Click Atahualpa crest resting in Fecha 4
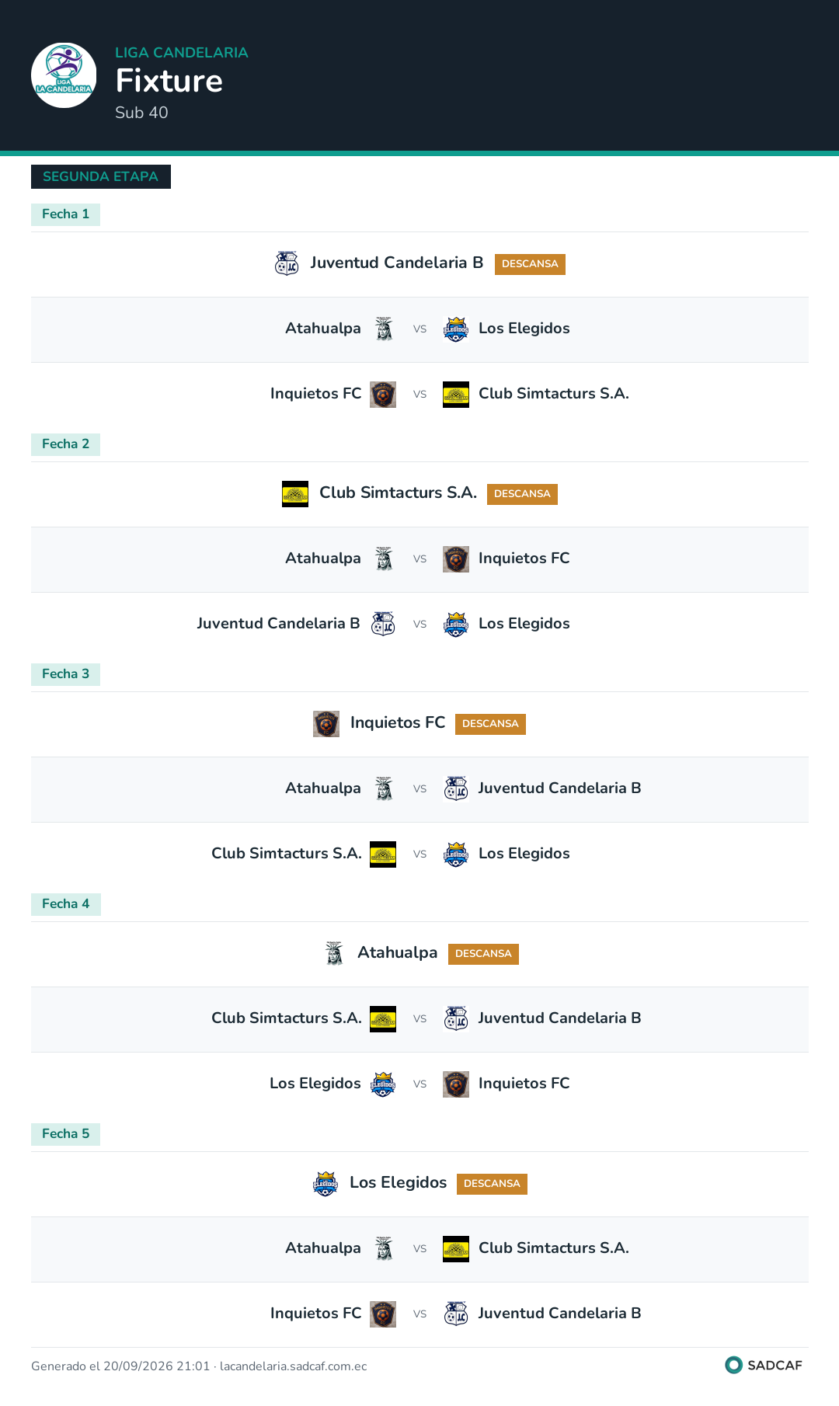839x1406 pixels. tap(334, 953)
